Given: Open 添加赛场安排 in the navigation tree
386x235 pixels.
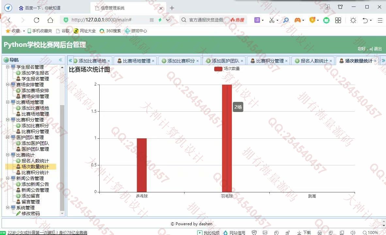Looking at the screenshot, I should click(x=35, y=90).
